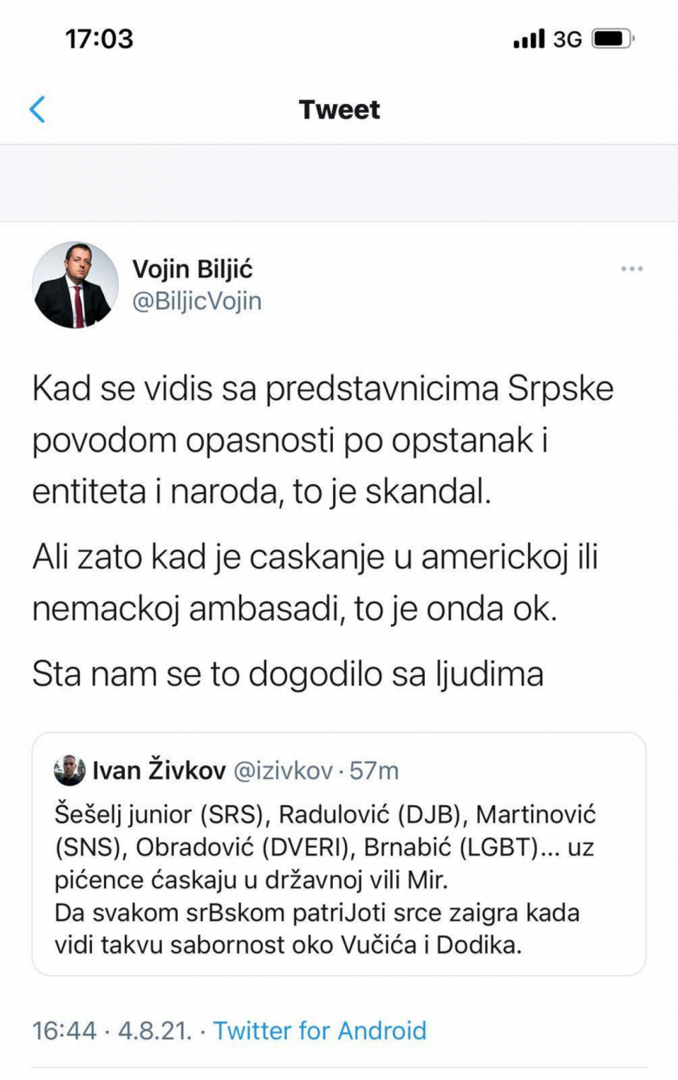Image resolution: width=678 pixels, height=1080 pixels.
Task: Open the quoted tweet by Ivan Živkov
Action: tap(339, 851)
